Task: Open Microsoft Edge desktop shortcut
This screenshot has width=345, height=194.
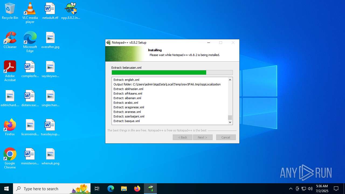Action: [x=30, y=42]
